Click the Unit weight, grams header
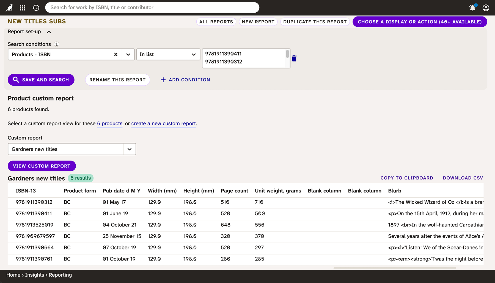 pos(278,191)
